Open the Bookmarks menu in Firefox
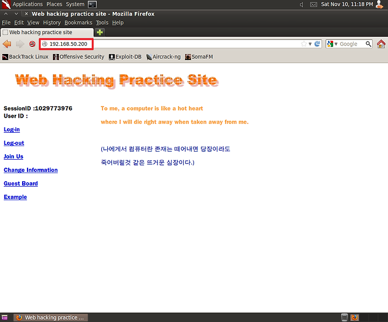This screenshot has height=322, width=388. (x=78, y=23)
